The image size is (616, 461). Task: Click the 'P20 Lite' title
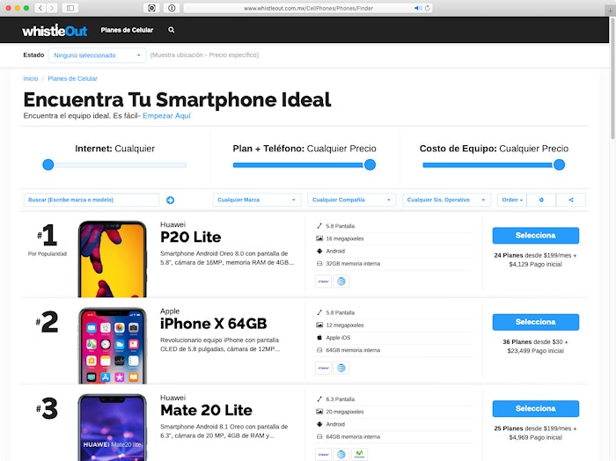coord(191,238)
